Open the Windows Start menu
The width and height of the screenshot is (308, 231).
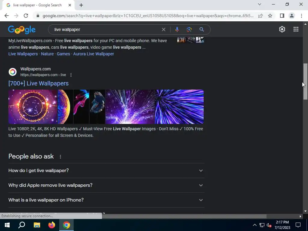pos(7,225)
